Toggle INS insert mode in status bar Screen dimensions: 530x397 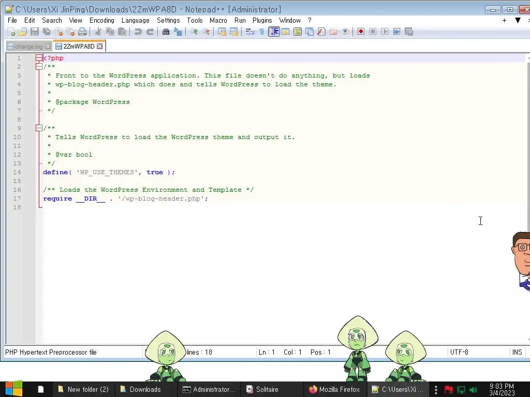coord(517,352)
